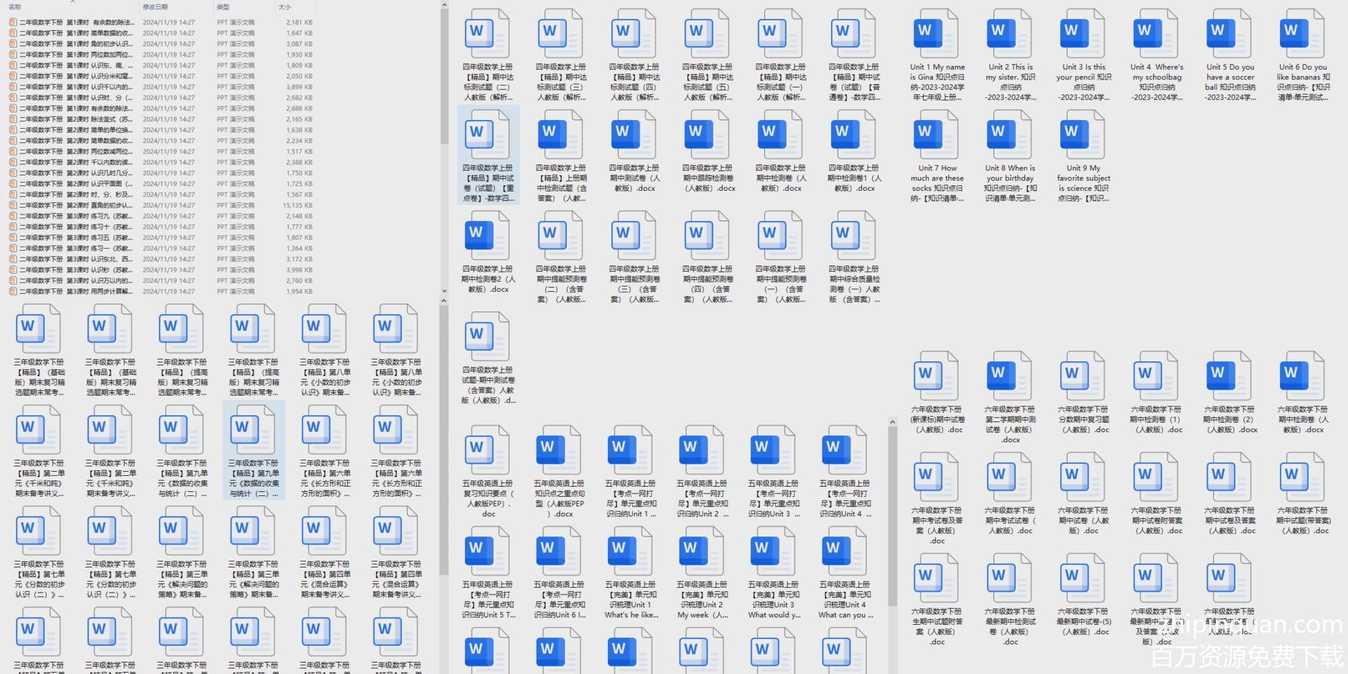Open 五年级英语上册 Unit 2 My week file
Image resolution: width=1348 pixels, height=674 pixels.
(702, 573)
